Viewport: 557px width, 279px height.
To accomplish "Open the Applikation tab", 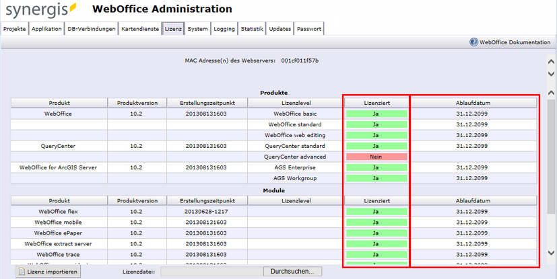I will (x=46, y=29).
